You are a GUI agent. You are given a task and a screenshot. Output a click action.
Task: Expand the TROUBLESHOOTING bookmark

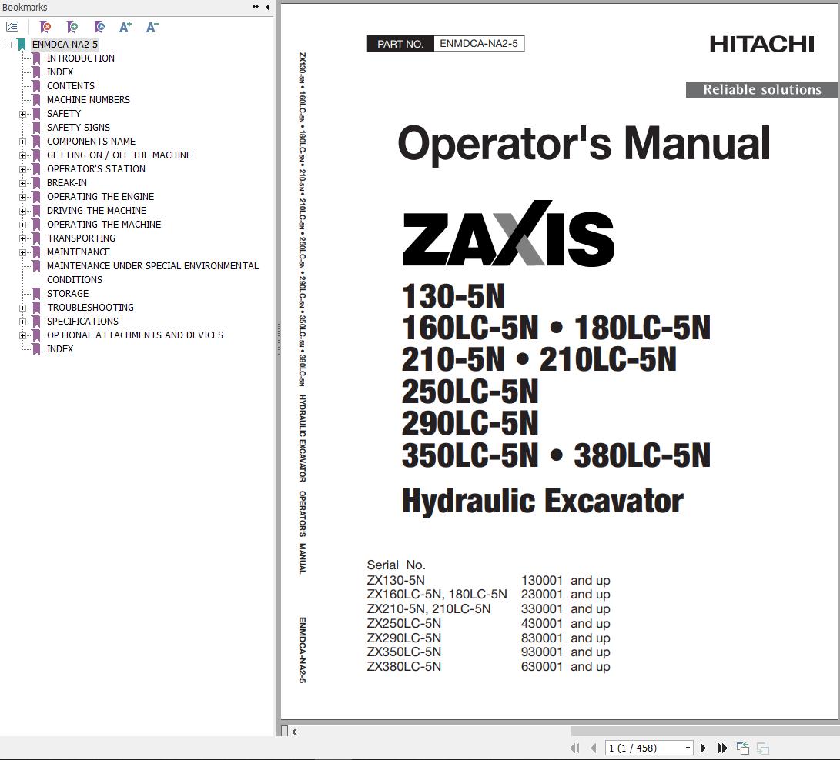[22, 308]
